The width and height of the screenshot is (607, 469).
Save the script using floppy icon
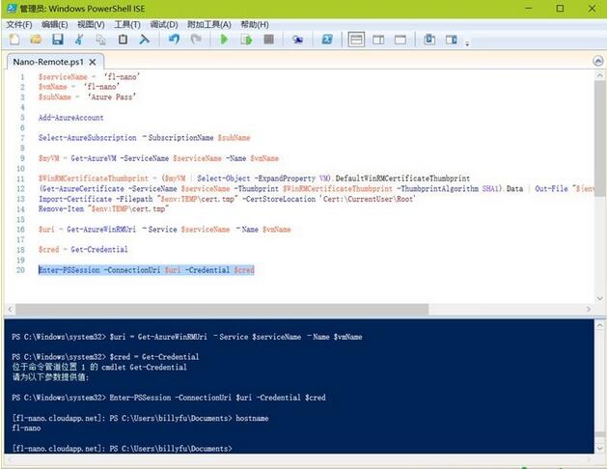coord(58,40)
